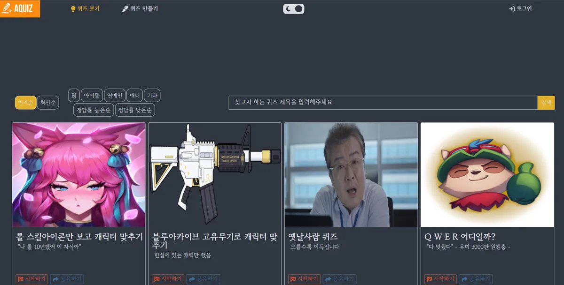564x285 pixels.
Task: Open the Q W E R 어디일까 thumbnail
Action: (487, 175)
